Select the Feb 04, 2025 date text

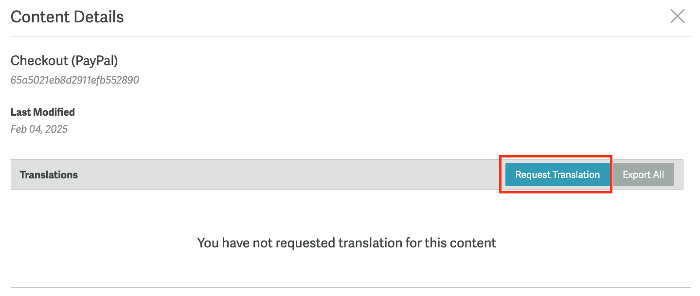point(39,129)
